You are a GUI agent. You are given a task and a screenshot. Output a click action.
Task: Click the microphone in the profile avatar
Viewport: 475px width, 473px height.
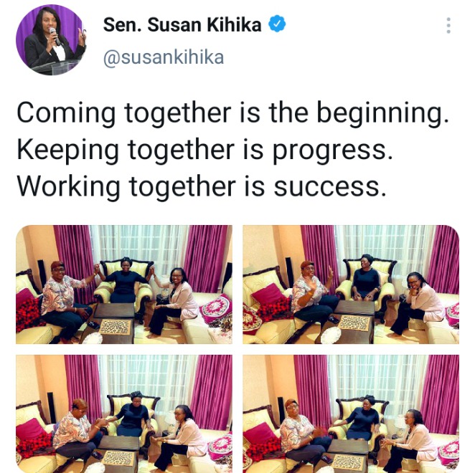pyautogui.click(x=54, y=35)
